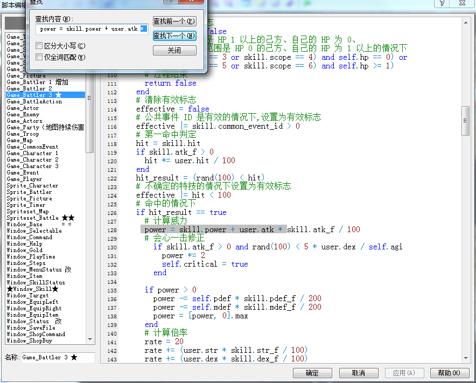Click line 111 'return false' code
Viewport: 476px width, 383px height.
[x=170, y=83]
